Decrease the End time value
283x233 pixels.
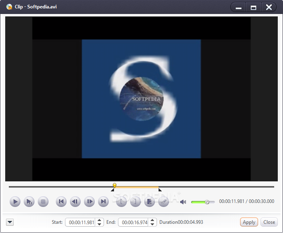point(152,224)
